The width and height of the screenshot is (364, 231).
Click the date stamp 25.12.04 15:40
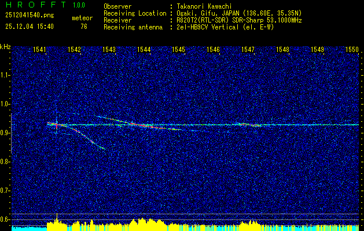(x=30, y=27)
